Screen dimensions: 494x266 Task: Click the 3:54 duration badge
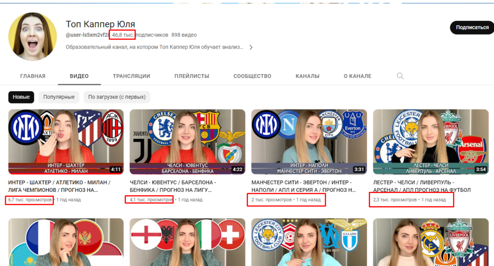pyautogui.click(x=481, y=169)
